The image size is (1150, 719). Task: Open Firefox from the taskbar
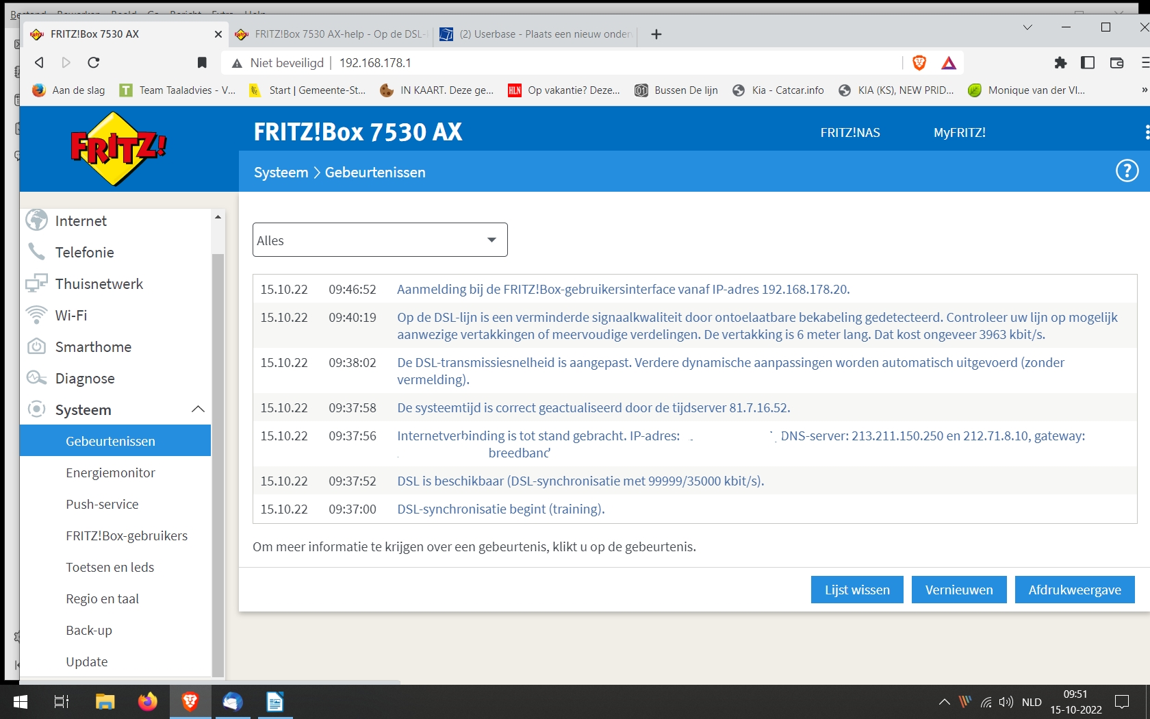point(147,702)
